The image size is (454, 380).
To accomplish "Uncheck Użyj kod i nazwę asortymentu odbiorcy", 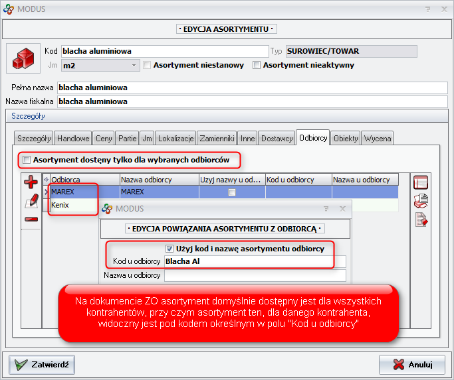I will tap(169, 249).
